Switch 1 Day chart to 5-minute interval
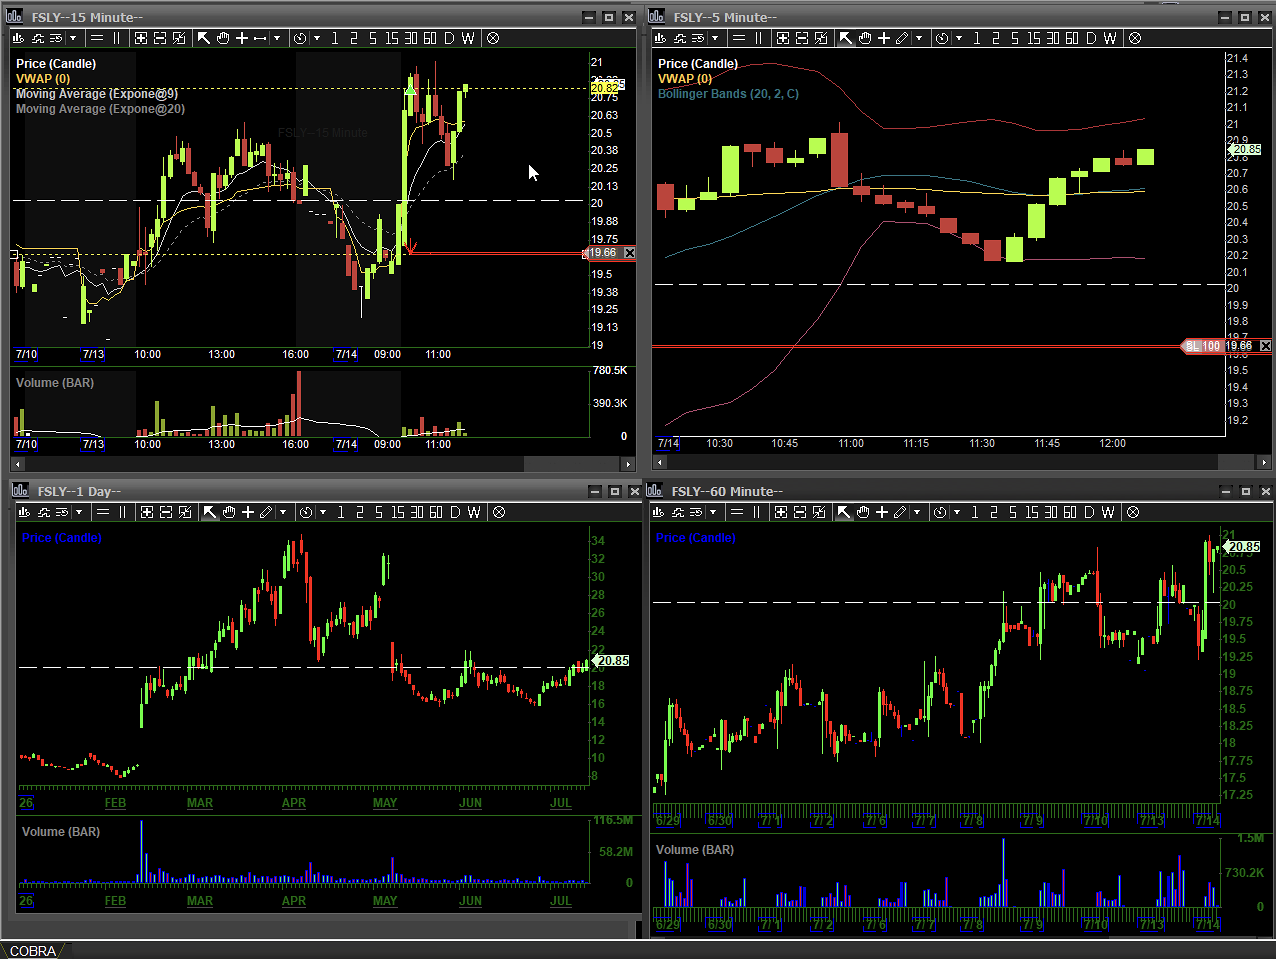The width and height of the screenshot is (1276, 959). [x=378, y=512]
